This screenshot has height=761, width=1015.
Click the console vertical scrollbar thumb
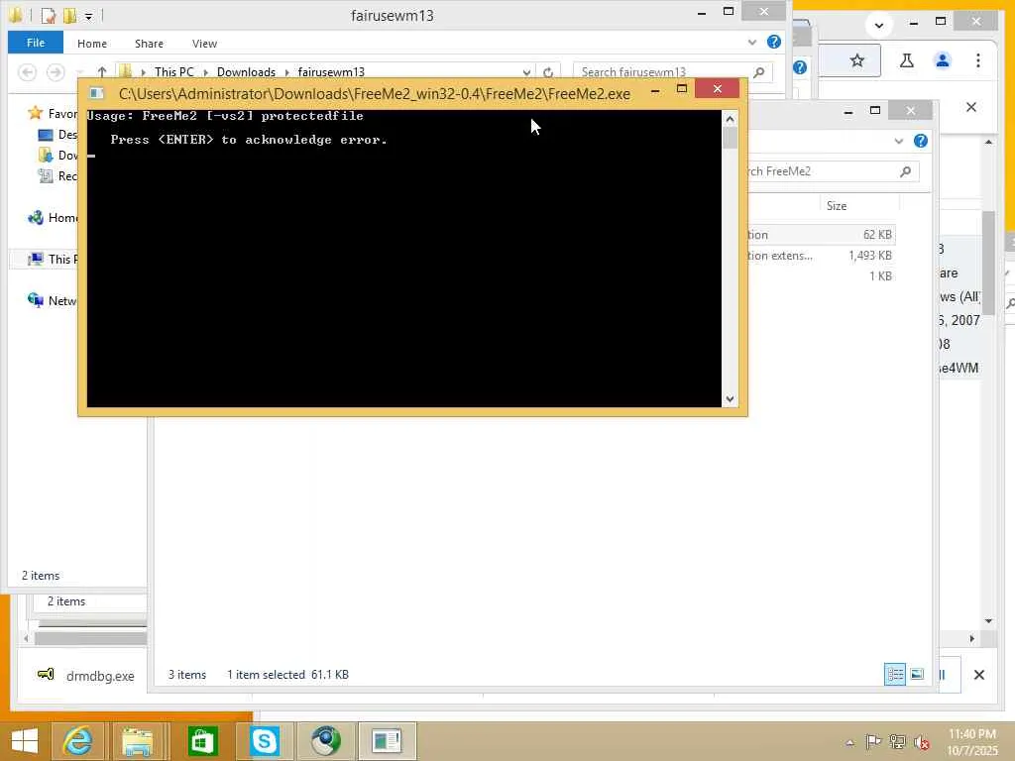coord(730,138)
